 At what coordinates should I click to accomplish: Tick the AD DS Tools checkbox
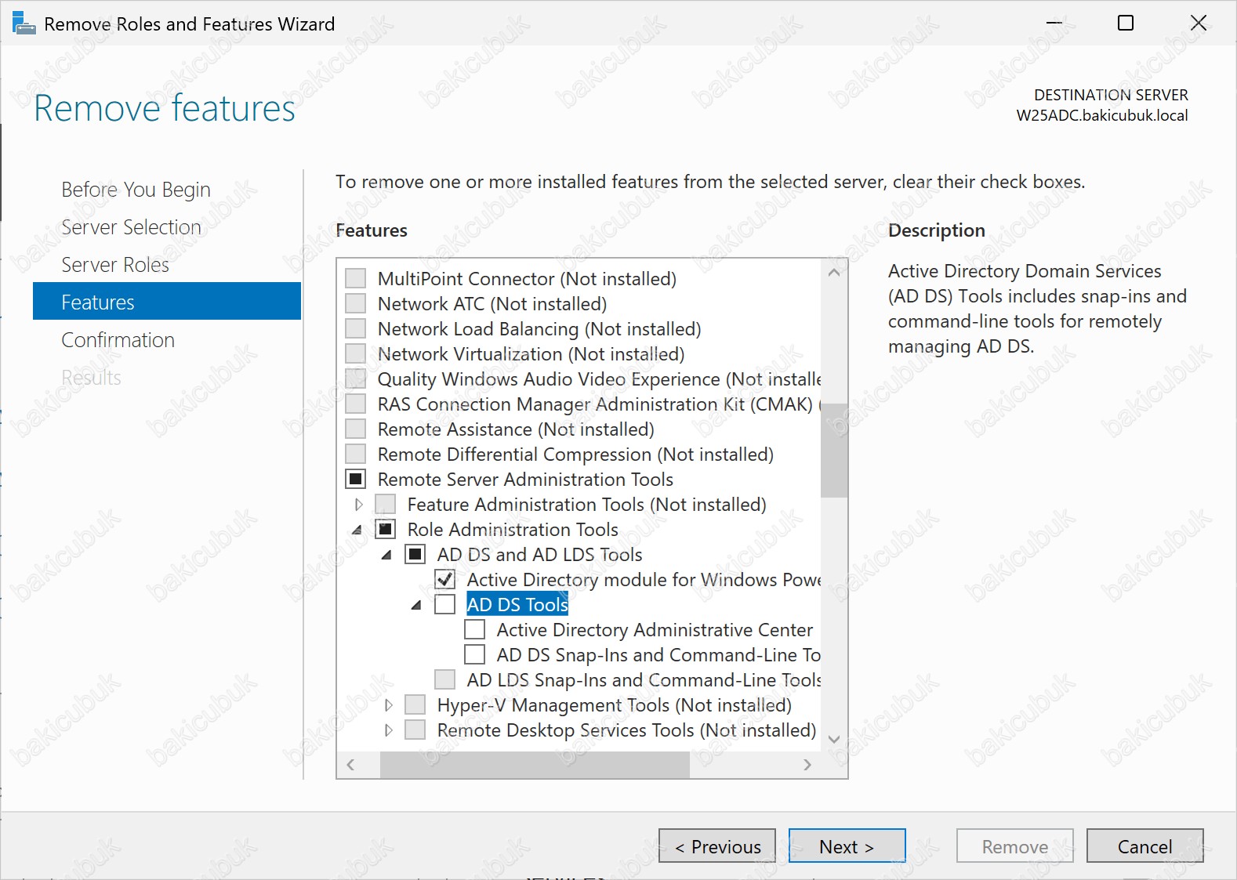click(x=445, y=605)
